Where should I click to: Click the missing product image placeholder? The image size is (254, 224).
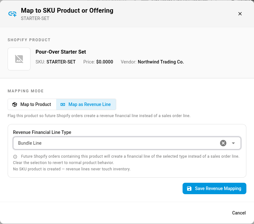click(x=19, y=59)
